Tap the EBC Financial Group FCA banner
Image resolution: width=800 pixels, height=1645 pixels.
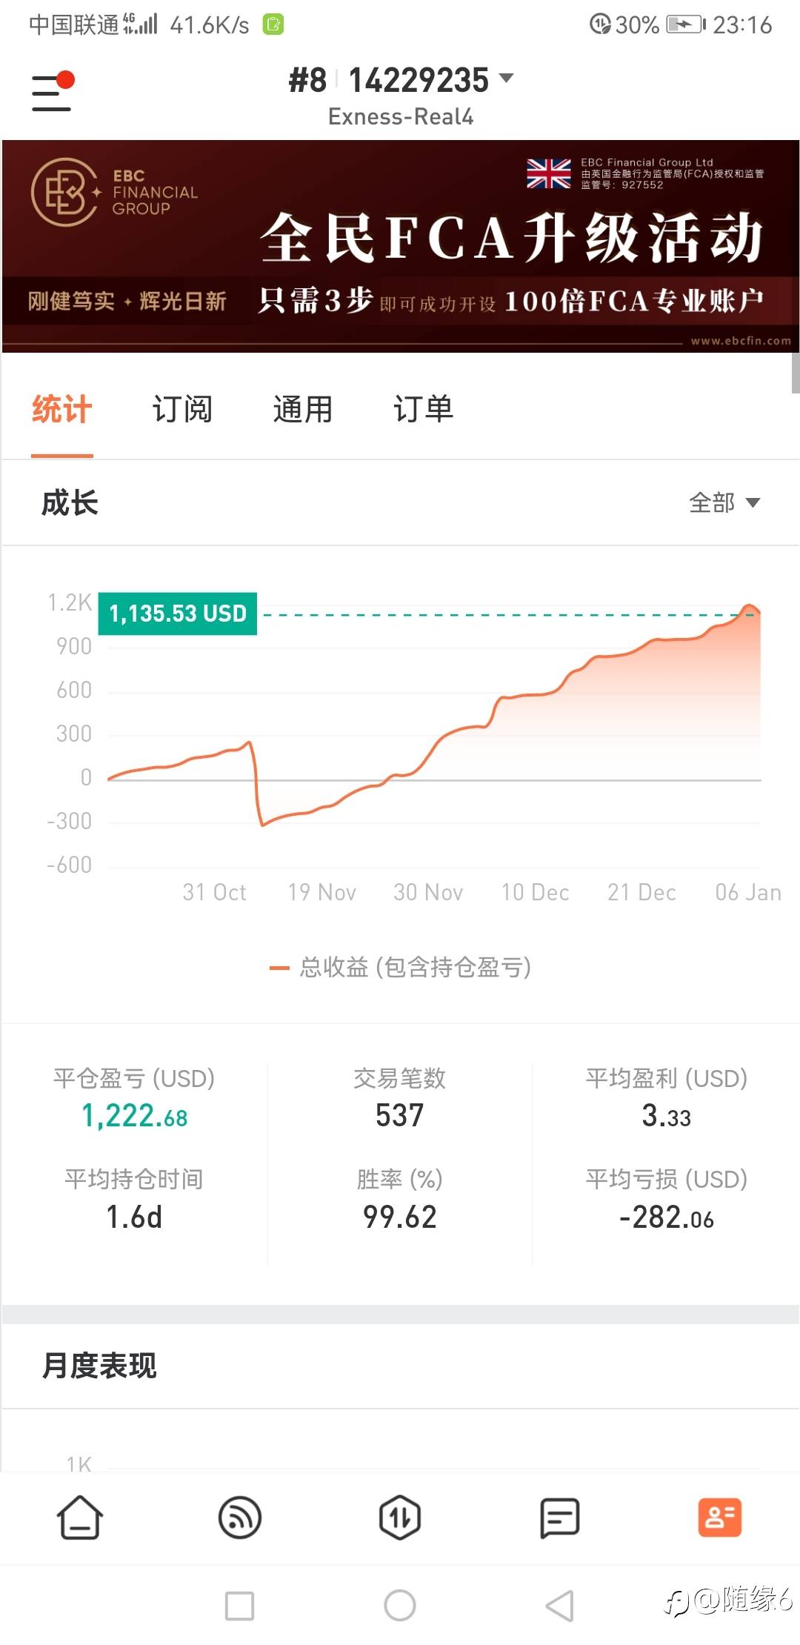coord(400,246)
